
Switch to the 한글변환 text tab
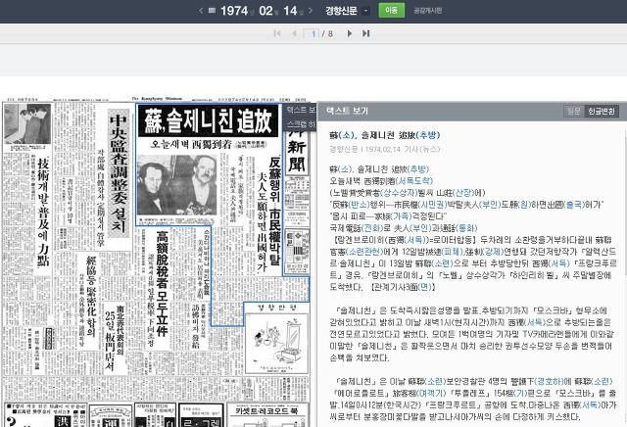[601, 111]
